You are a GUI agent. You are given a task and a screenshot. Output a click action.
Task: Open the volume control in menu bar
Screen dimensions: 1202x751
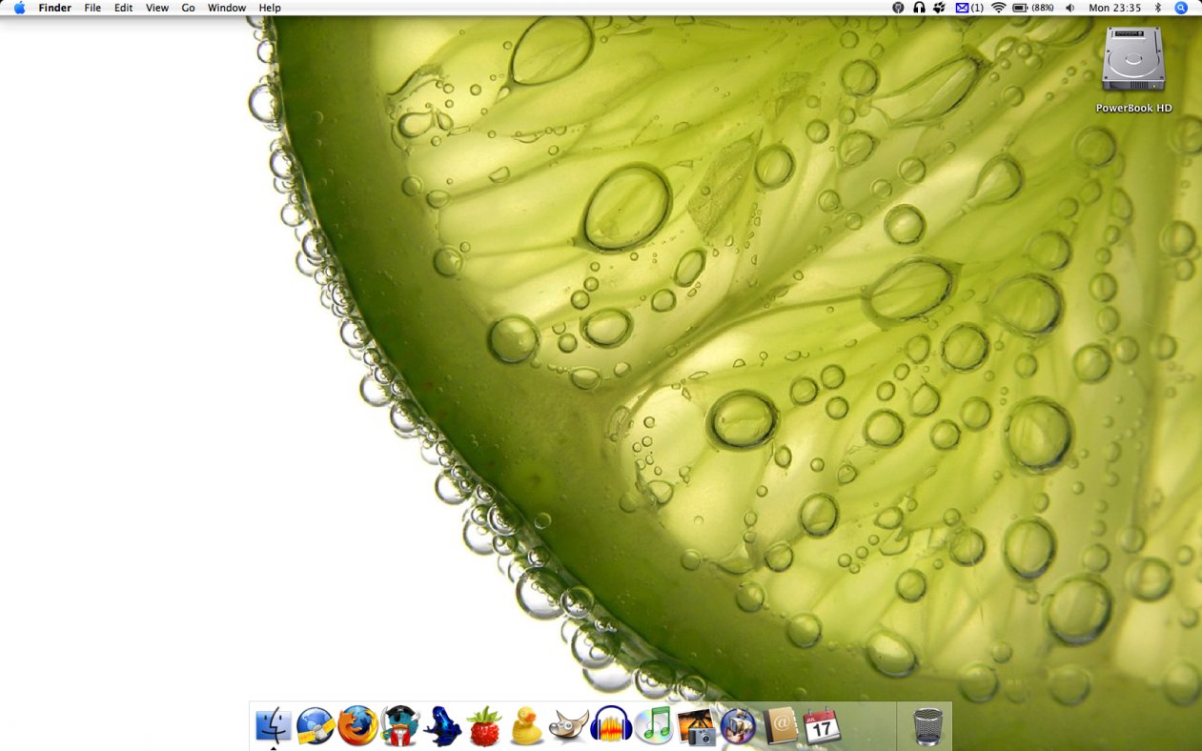[1070, 8]
